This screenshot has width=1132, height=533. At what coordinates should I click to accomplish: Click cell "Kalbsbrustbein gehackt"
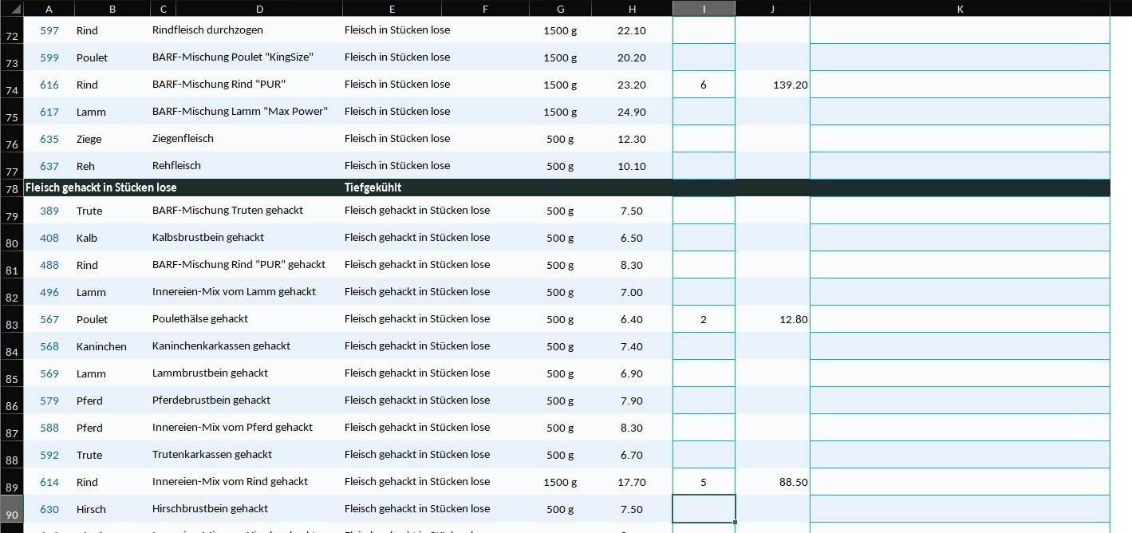click(208, 238)
